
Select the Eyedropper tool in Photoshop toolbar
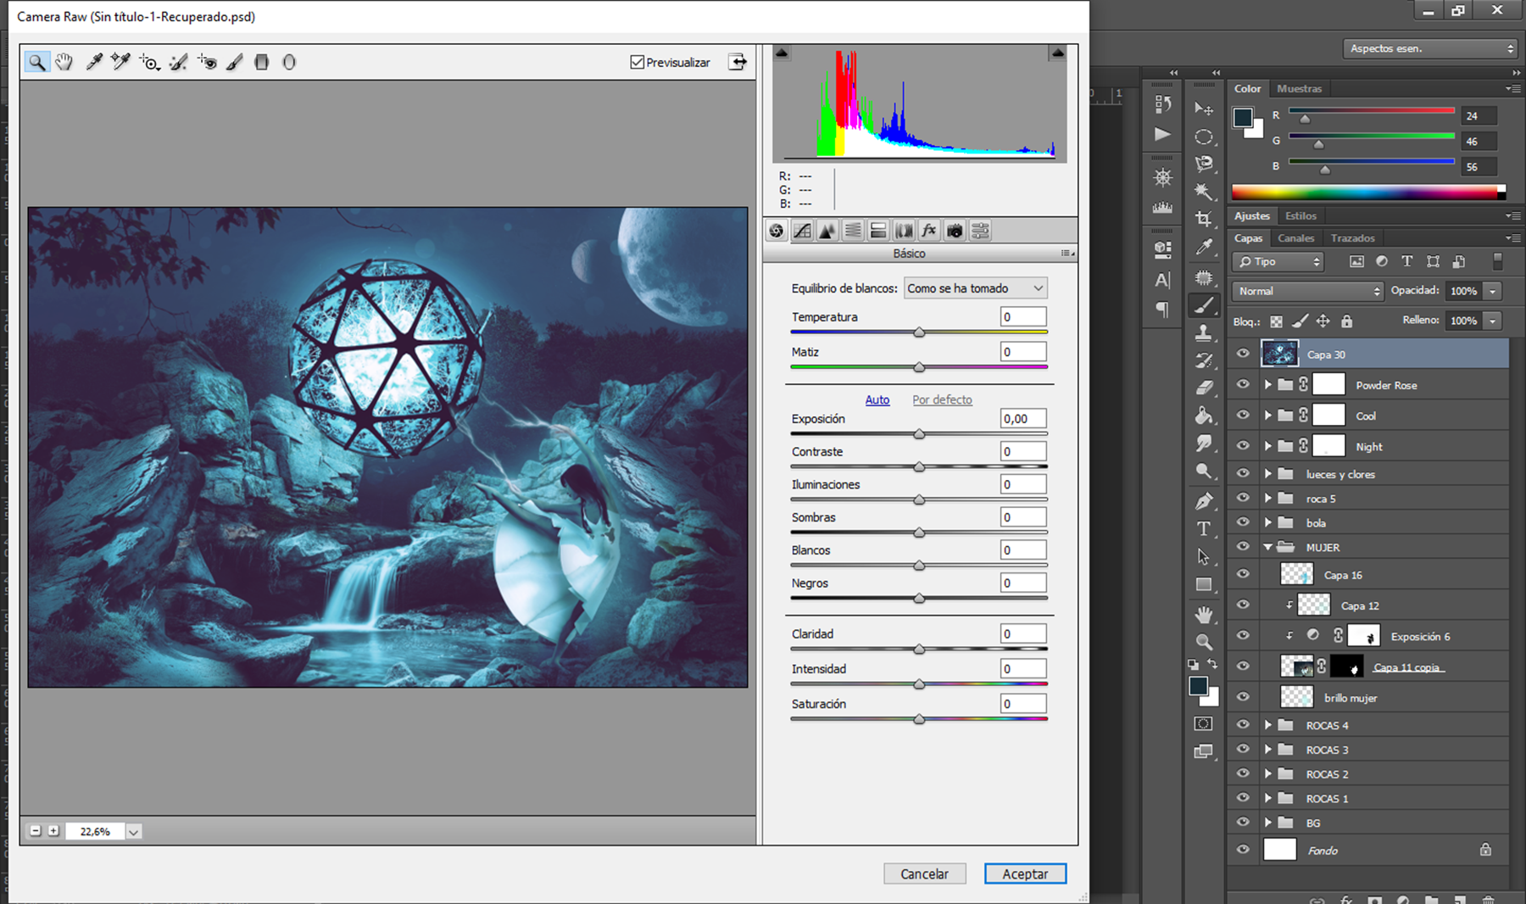pyautogui.click(x=1203, y=248)
